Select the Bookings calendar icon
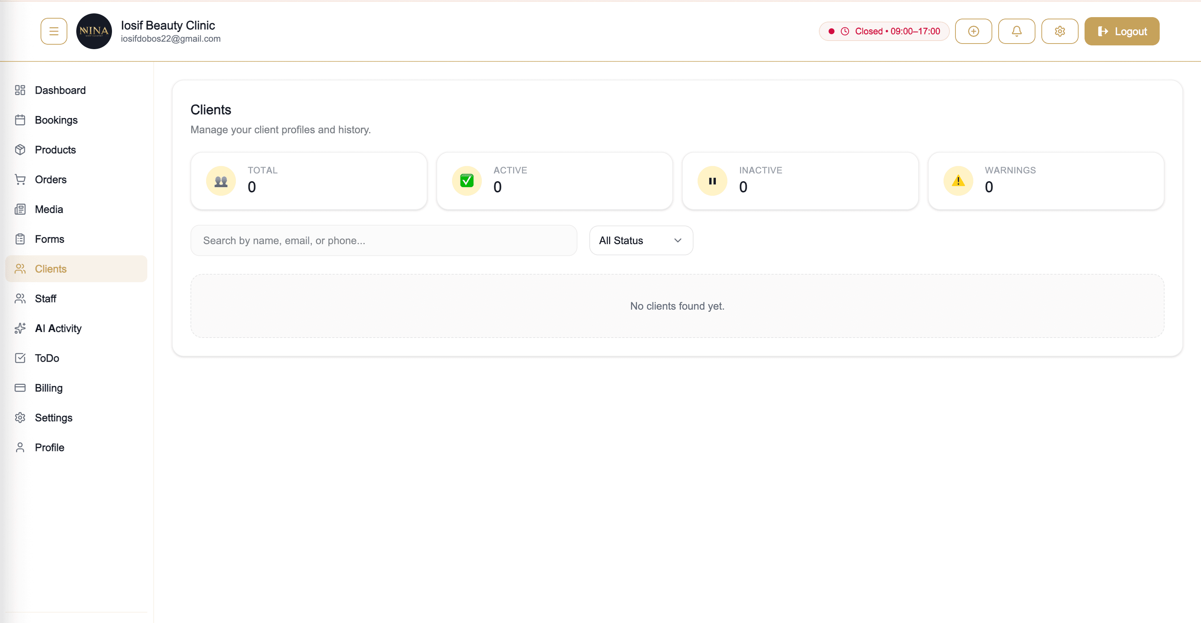This screenshot has width=1201, height=623. click(x=20, y=119)
